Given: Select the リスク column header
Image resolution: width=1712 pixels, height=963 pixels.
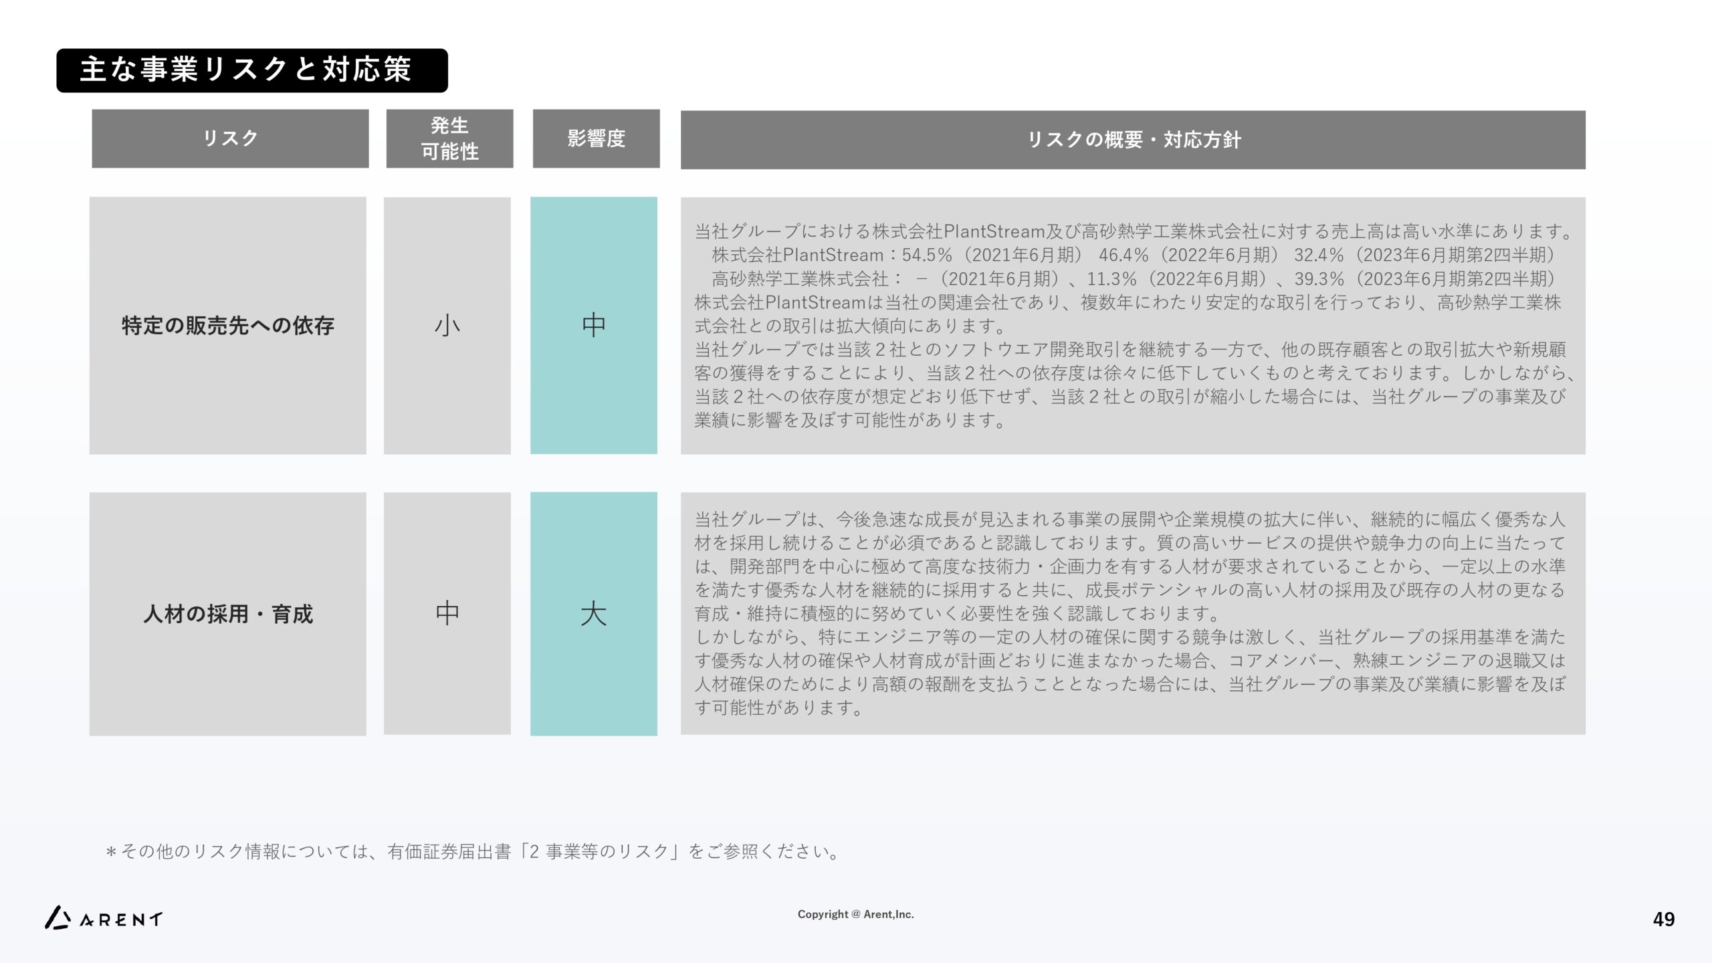Looking at the screenshot, I should [230, 138].
